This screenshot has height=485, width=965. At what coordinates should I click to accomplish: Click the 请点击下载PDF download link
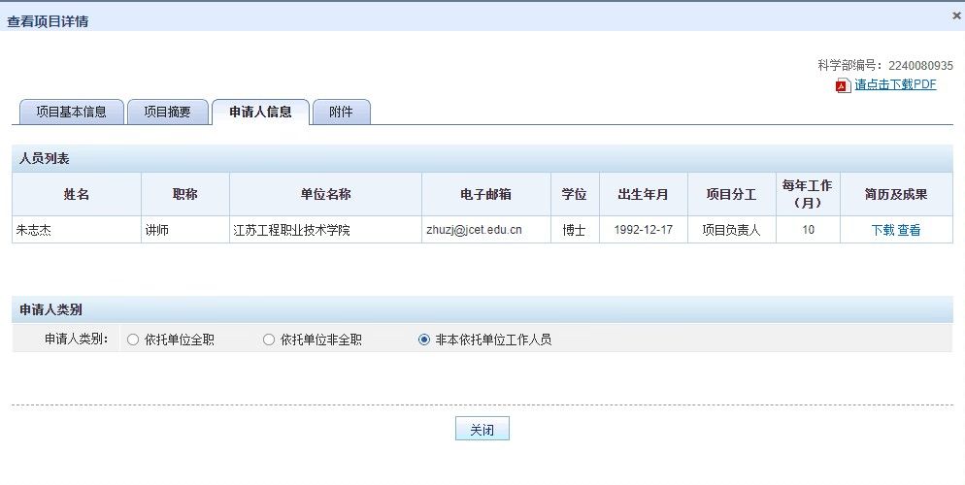(x=895, y=84)
